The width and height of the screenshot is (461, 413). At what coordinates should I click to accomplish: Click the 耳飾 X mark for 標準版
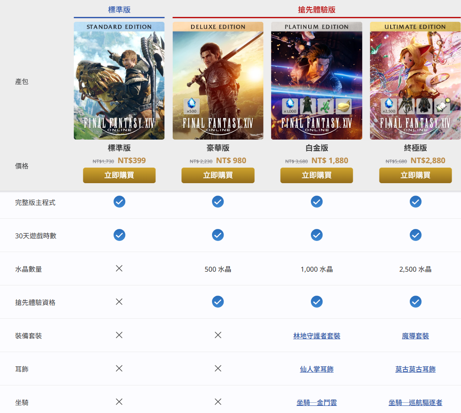(119, 369)
